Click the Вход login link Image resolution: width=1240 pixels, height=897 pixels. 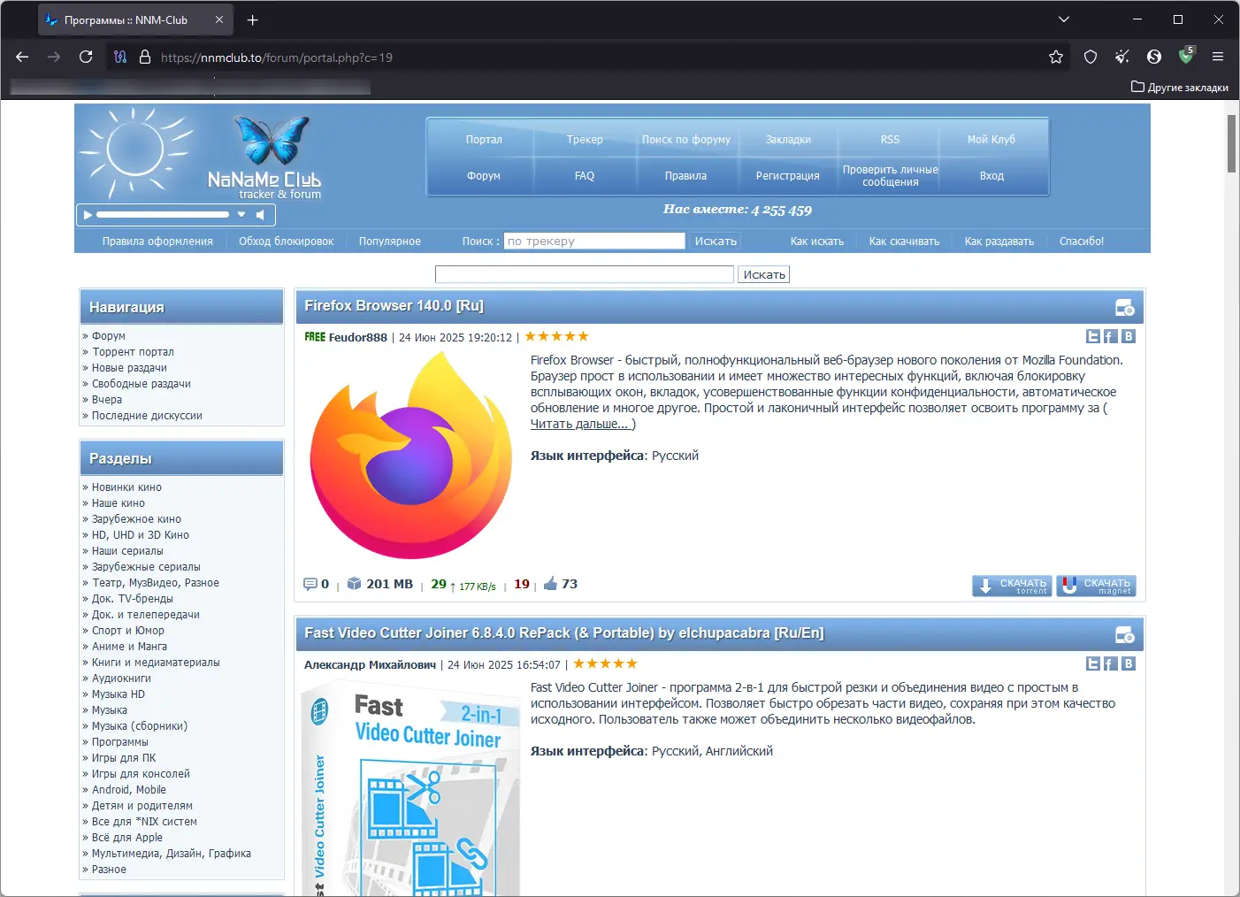991,176
